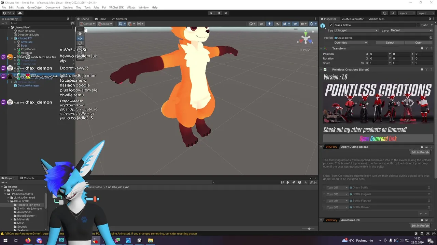Click the Pause button in the toolbar

(x=218, y=13)
